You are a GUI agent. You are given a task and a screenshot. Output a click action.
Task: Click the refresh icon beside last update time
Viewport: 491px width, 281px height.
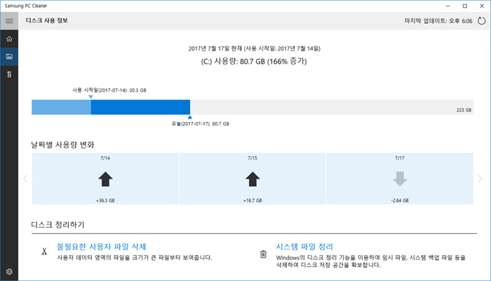(x=479, y=21)
